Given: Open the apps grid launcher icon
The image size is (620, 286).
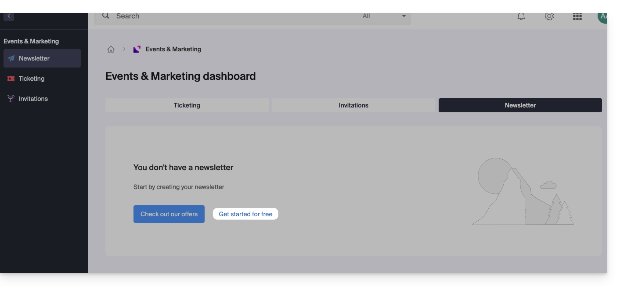Looking at the screenshot, I should click(x=577, y=17).
